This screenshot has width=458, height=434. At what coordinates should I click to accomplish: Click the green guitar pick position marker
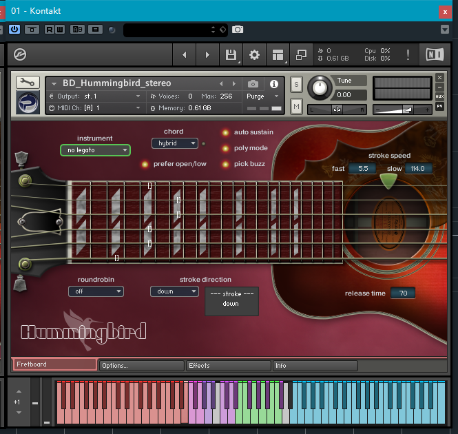[388, 181]
